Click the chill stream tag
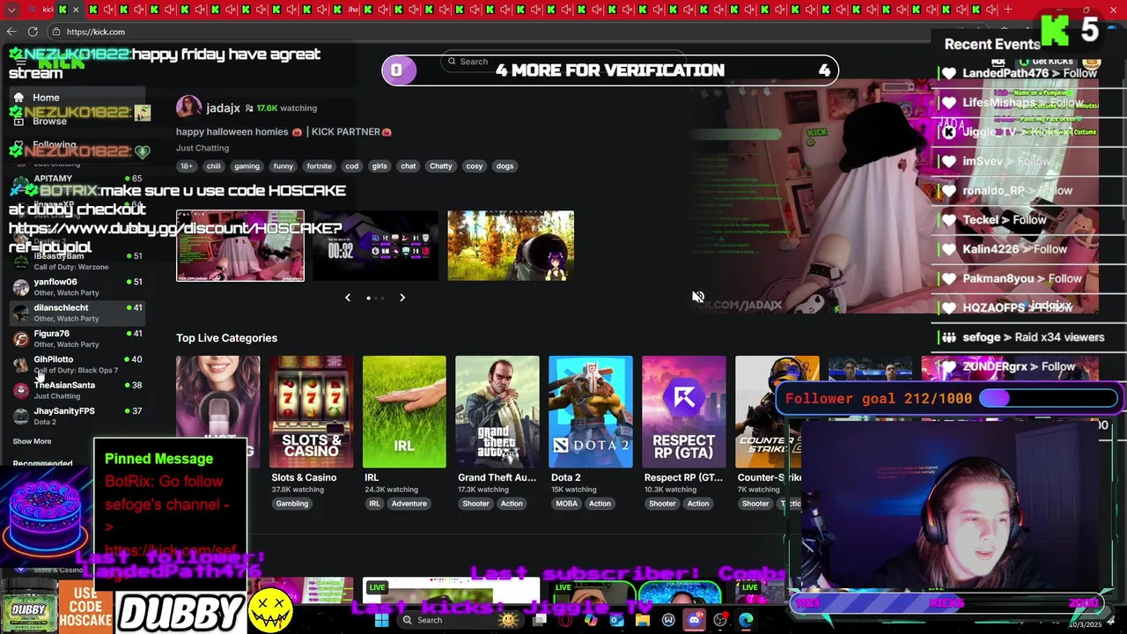Viewport: 1127px width, 634px height. (213, 166)
